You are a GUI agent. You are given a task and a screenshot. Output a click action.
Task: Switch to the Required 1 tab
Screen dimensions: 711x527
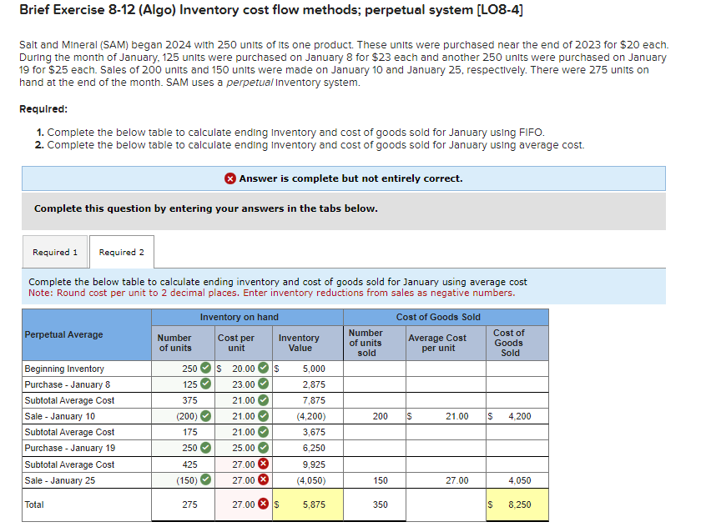54,252
